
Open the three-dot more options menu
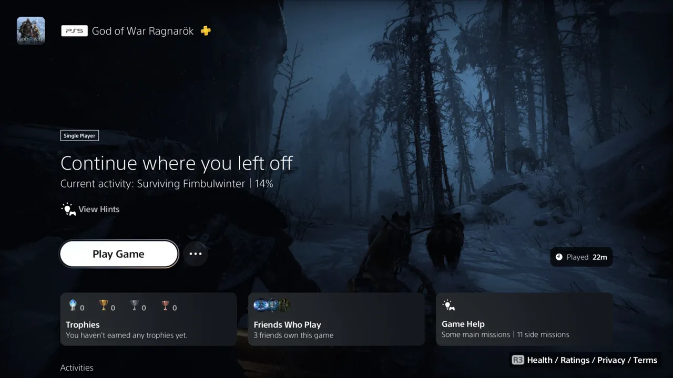click(x=196, y=254)
